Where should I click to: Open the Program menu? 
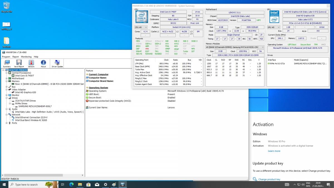pos(6,57)
